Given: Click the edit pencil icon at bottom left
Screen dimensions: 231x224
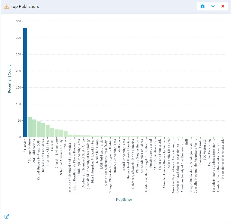Looking at the screenshot, I should pos(7,216).
